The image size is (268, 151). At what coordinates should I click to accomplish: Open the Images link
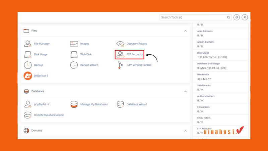point(85,44)
